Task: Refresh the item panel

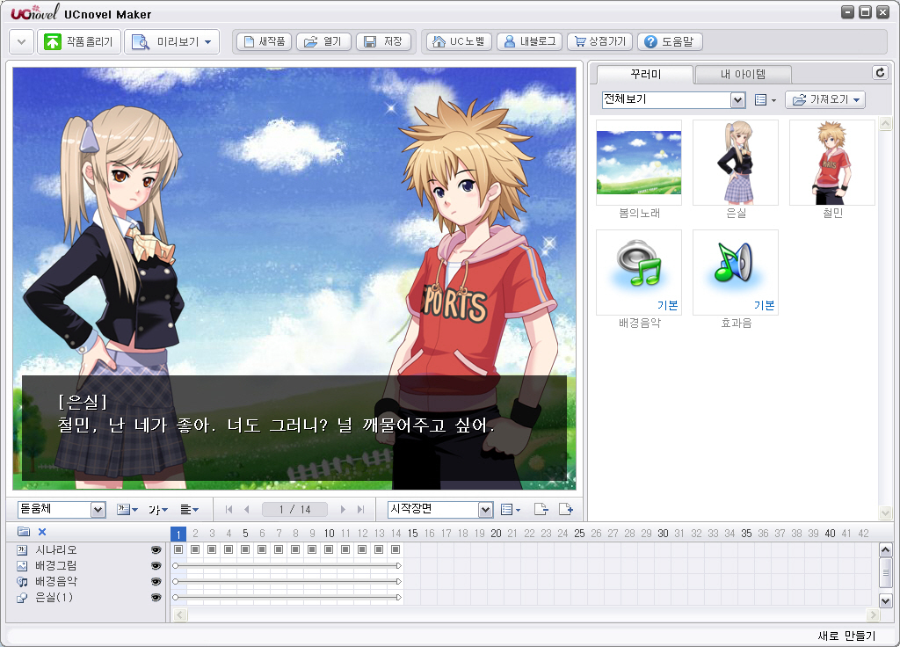Action: 879,73
